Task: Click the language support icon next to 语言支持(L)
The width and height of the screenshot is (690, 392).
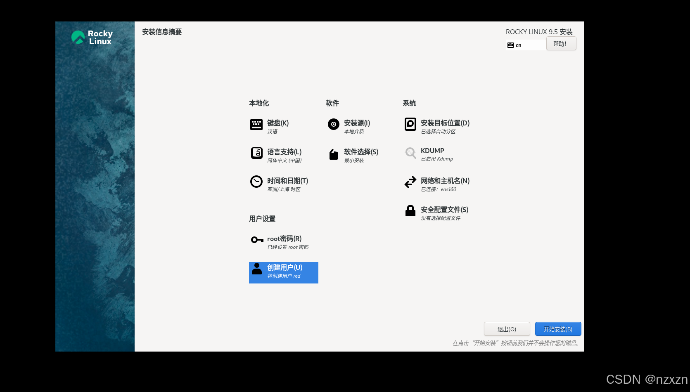Action: point(256,153)
